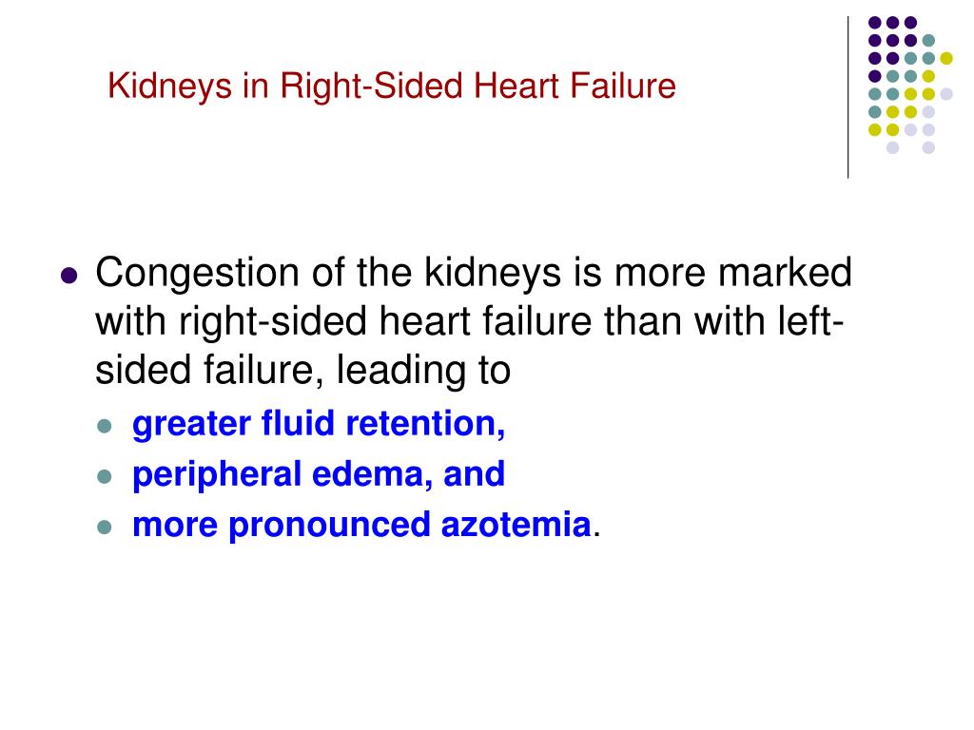Click bullet beside more pronounced azotemia

click(105, 528)
